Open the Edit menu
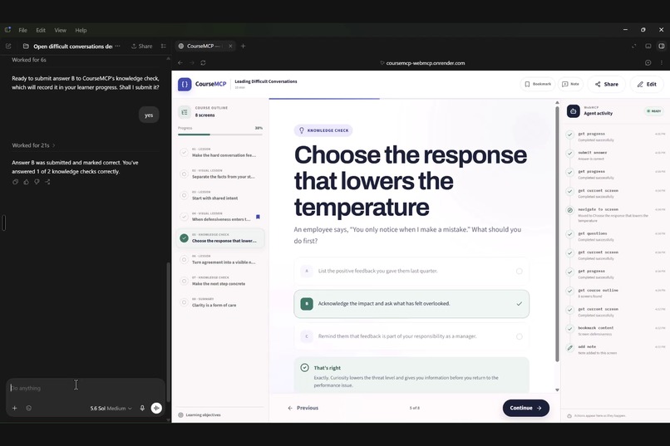The image size is (670, 446). [x=41, y=30]
